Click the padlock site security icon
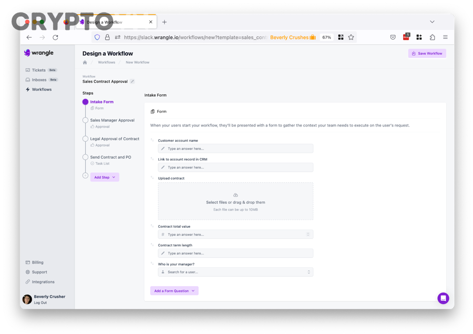The image size is (473, 334). 107,37
